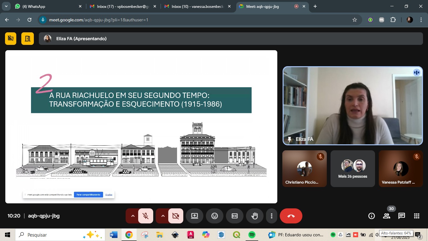Image resolution: width=428 pixels, height=241 pixels.
Task: Click the raise hand icon
Action: (255, 216)
